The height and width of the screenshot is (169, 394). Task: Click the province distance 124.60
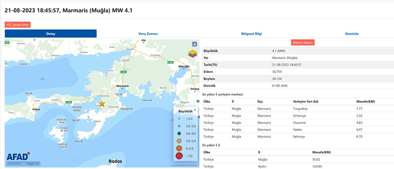[x=317, y=166]
